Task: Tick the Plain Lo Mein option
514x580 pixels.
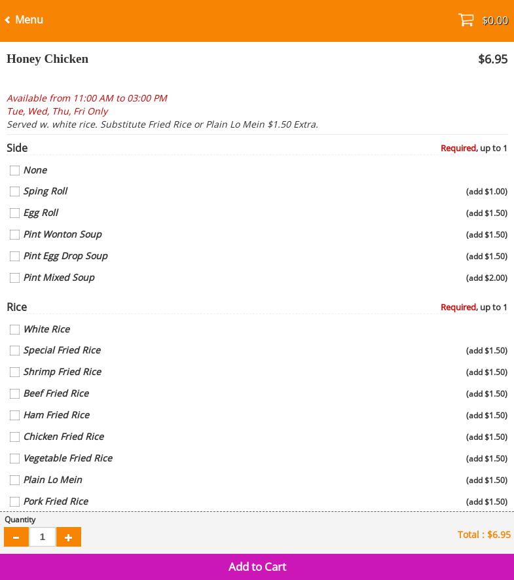Action: (14, 480)
